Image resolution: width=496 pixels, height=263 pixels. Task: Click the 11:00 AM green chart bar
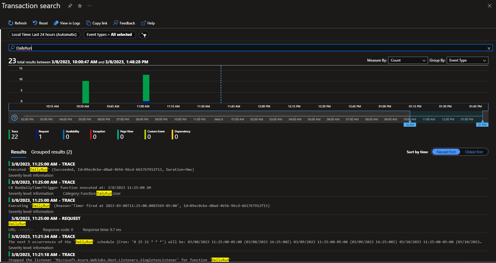(146, 88)
